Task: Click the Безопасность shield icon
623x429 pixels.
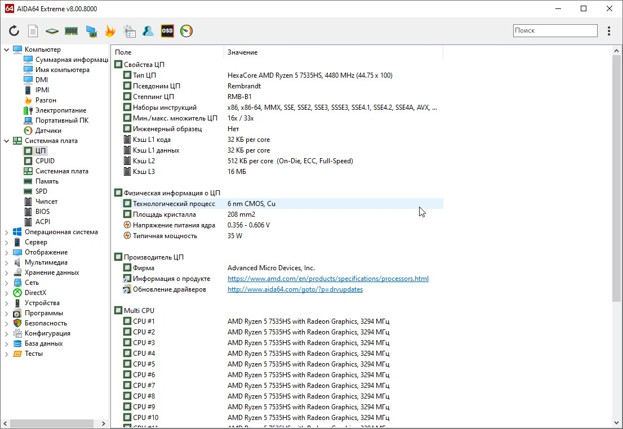Action: [x=17, y=323]
